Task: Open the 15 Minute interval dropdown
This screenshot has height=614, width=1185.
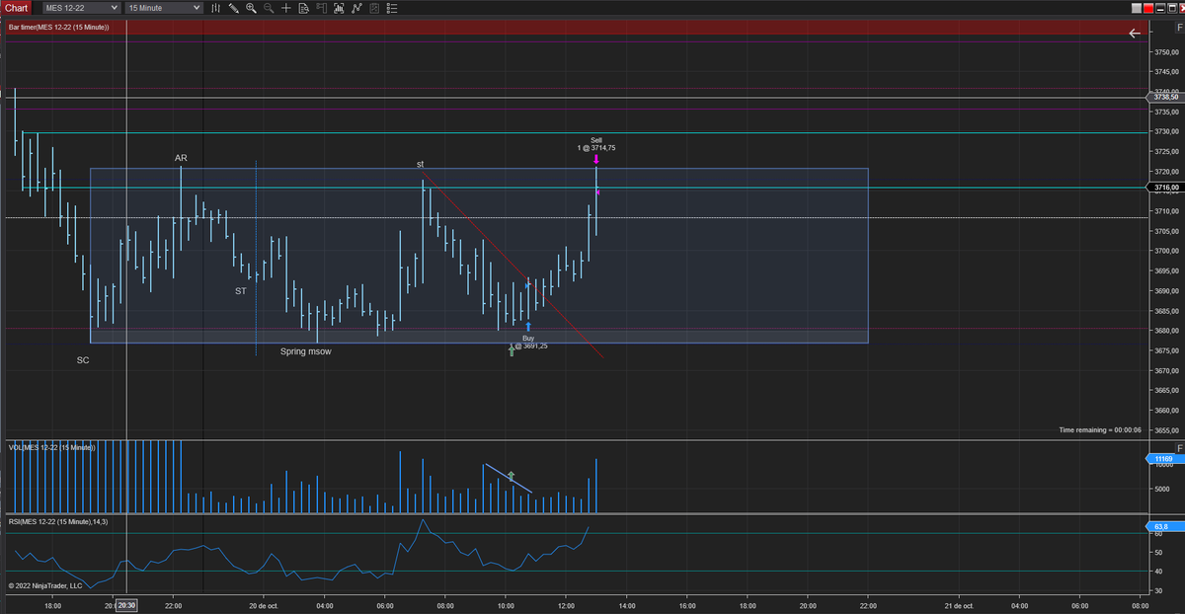Action: tap(164, 8)
